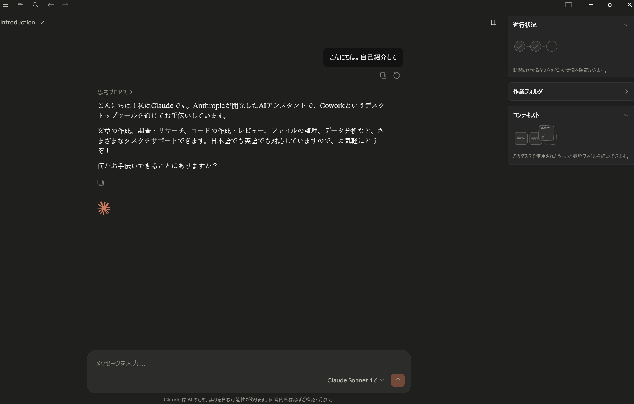Copy the user message こんにちは。自己紹介して
This screenshot has width=634, height=404.
pyautogui.click(x=383, y=76)
